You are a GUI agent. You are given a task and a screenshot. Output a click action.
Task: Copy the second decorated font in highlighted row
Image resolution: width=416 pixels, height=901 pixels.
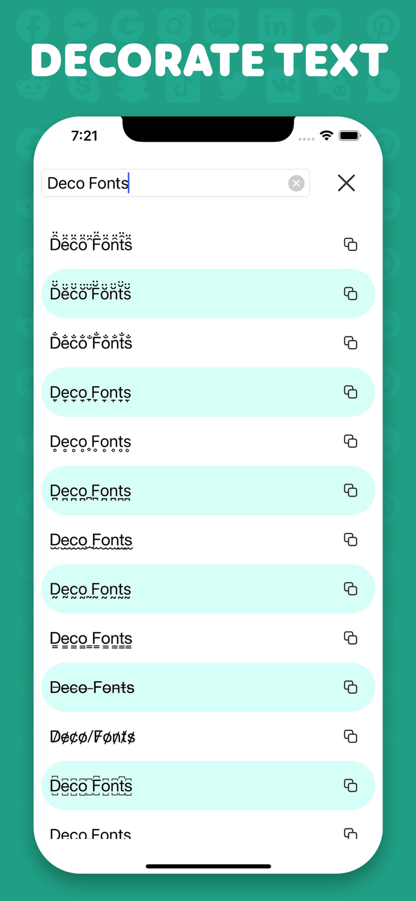350,293
